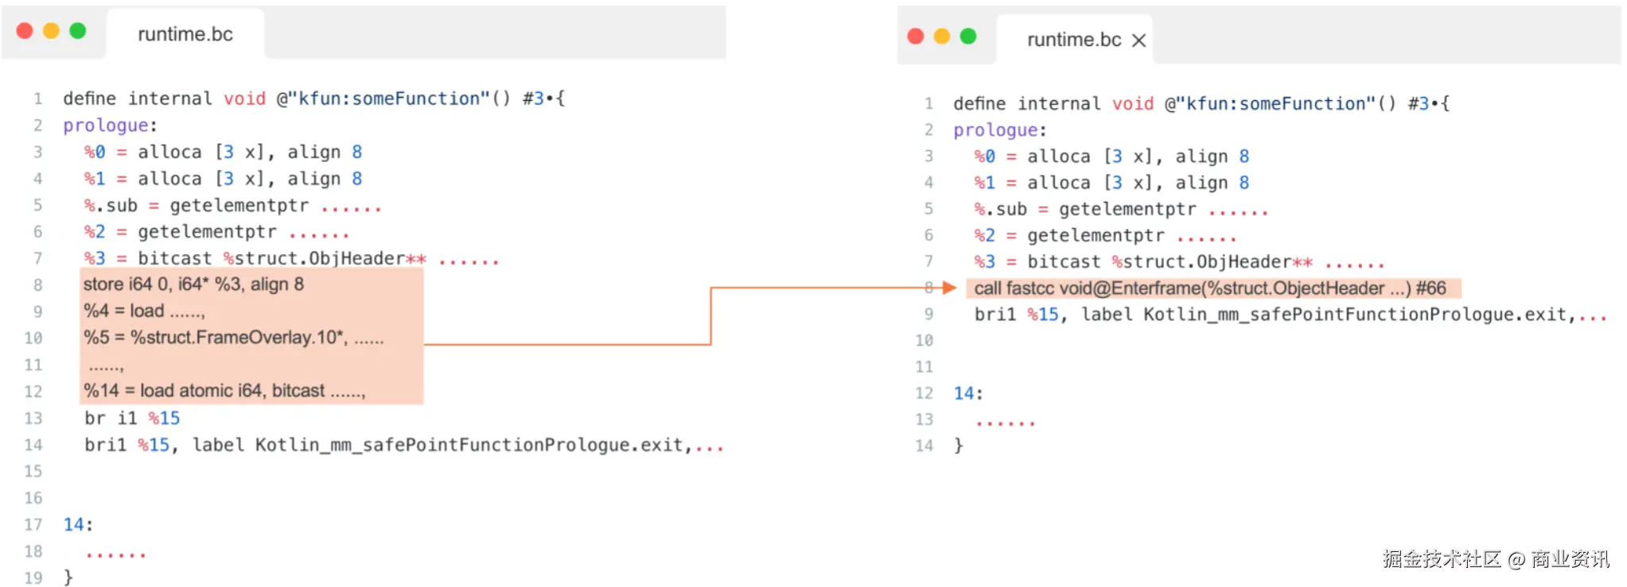
Task: Click '%14 = load atomic i64' line
Action: tap(224, 391)
